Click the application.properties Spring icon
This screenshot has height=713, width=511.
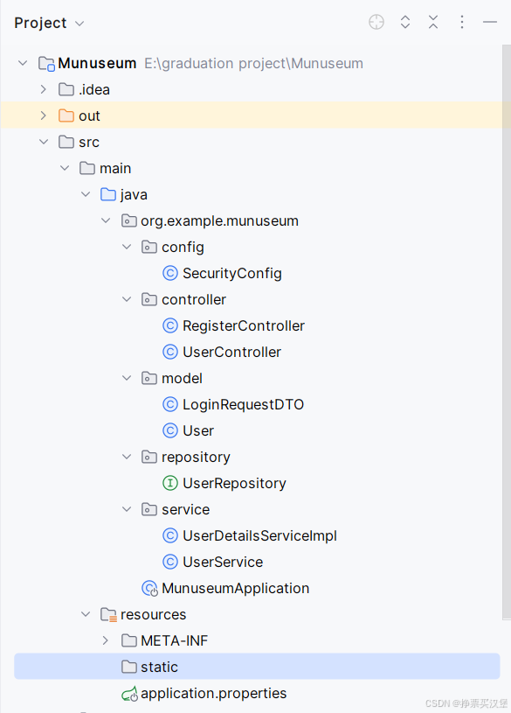(128, 693)
